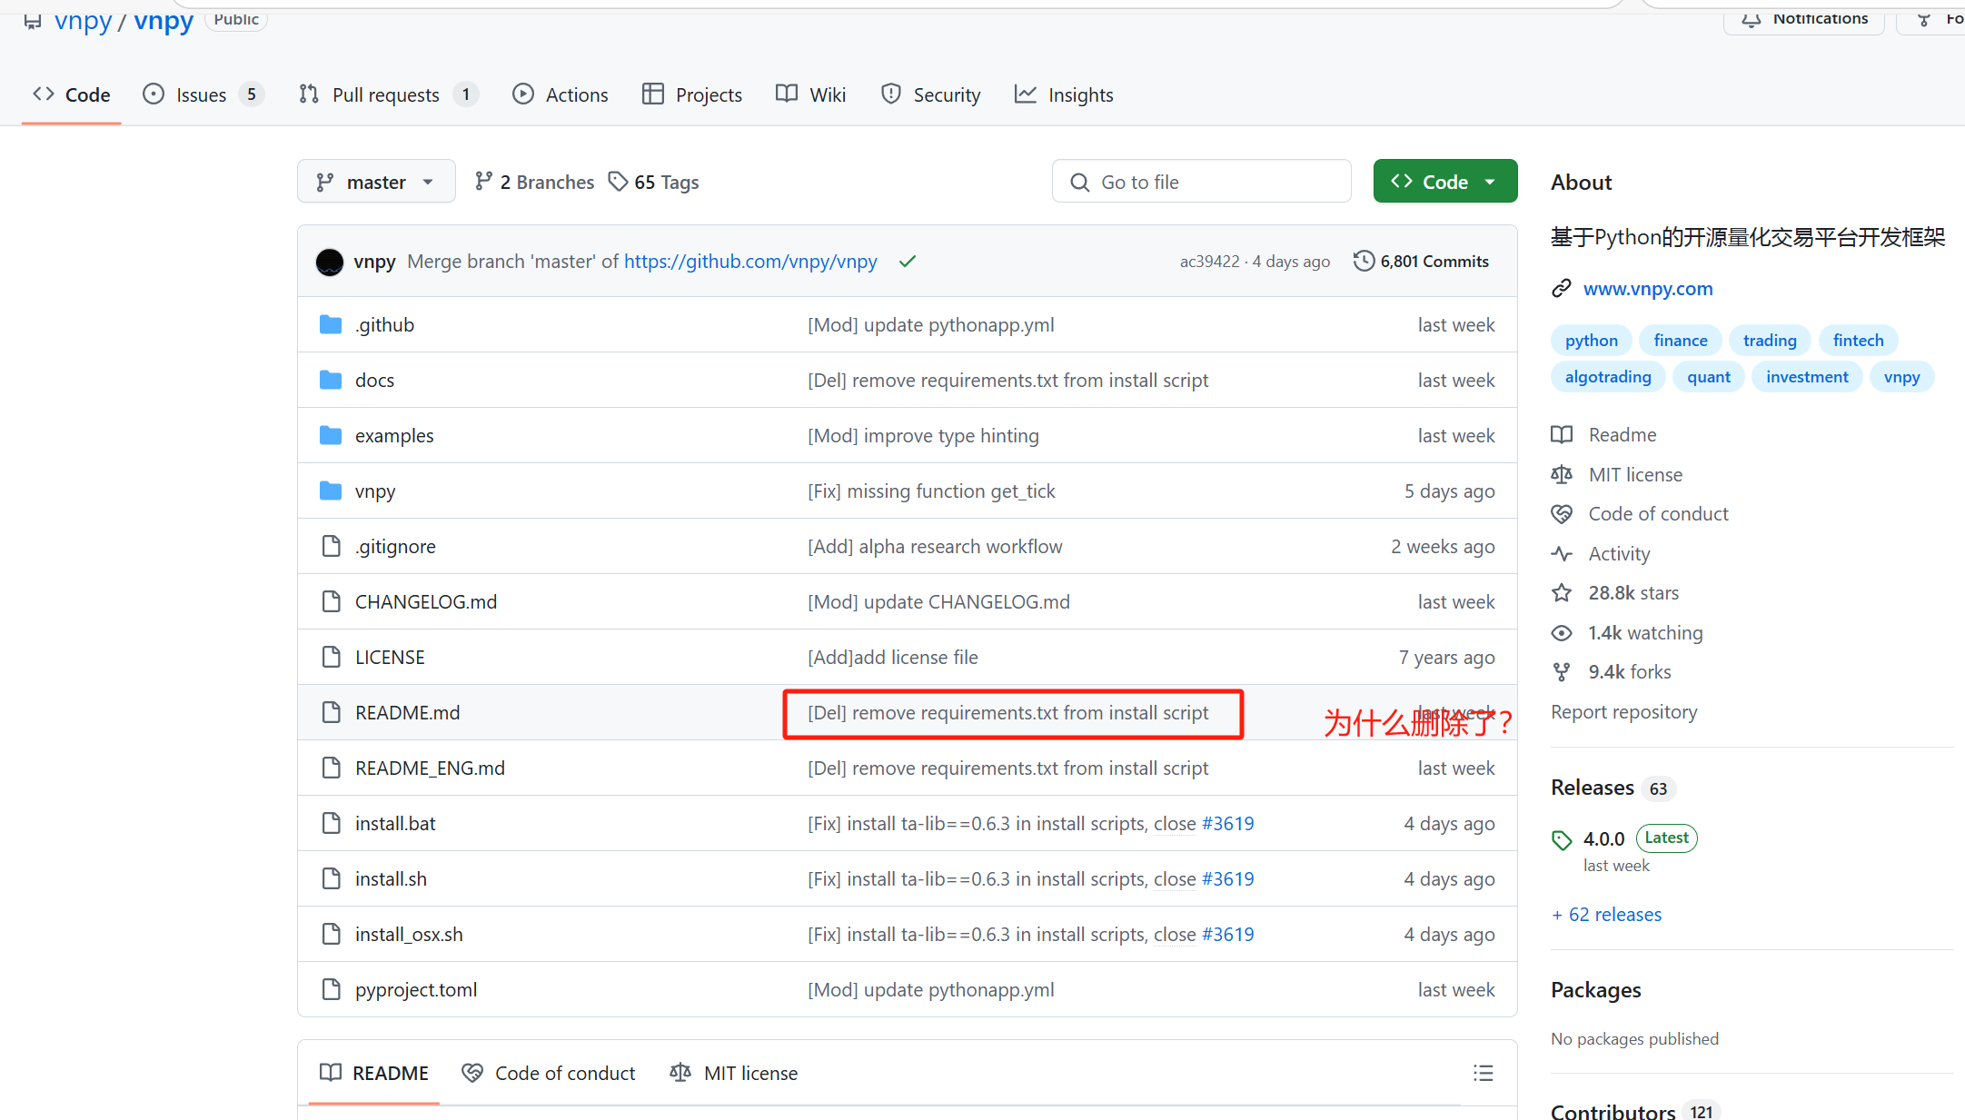Click the branches icon beside 2 Branches

tap(483, 182)
